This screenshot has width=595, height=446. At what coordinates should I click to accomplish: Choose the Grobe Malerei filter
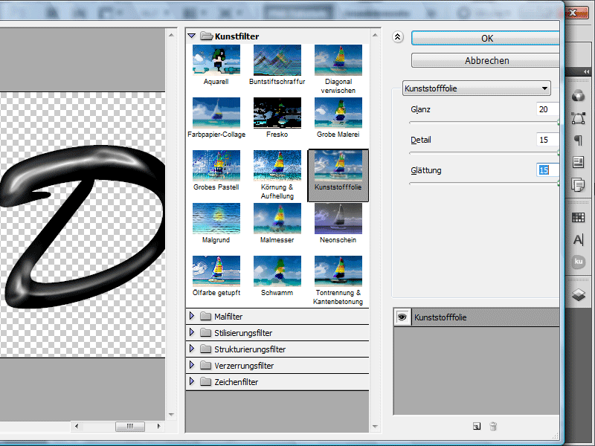point(338,113)
